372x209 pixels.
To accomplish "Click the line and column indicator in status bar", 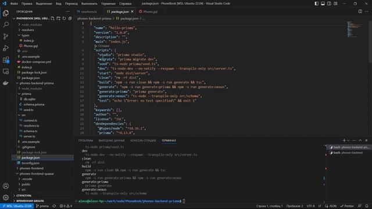I will click(269, 206).
